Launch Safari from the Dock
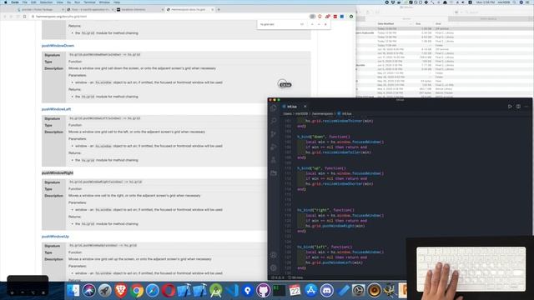Image resolution: width=534 pixels, height=300 pixels. tap(152, 291)
